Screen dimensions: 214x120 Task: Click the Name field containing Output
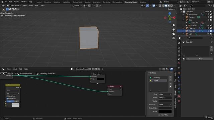pyautogui.click(x=165, y=98)
